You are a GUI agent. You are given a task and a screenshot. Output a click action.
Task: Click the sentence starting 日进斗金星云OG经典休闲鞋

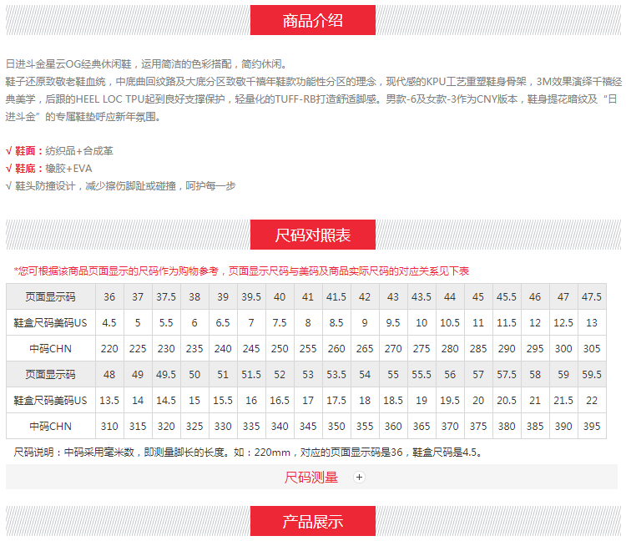[146, 64]
